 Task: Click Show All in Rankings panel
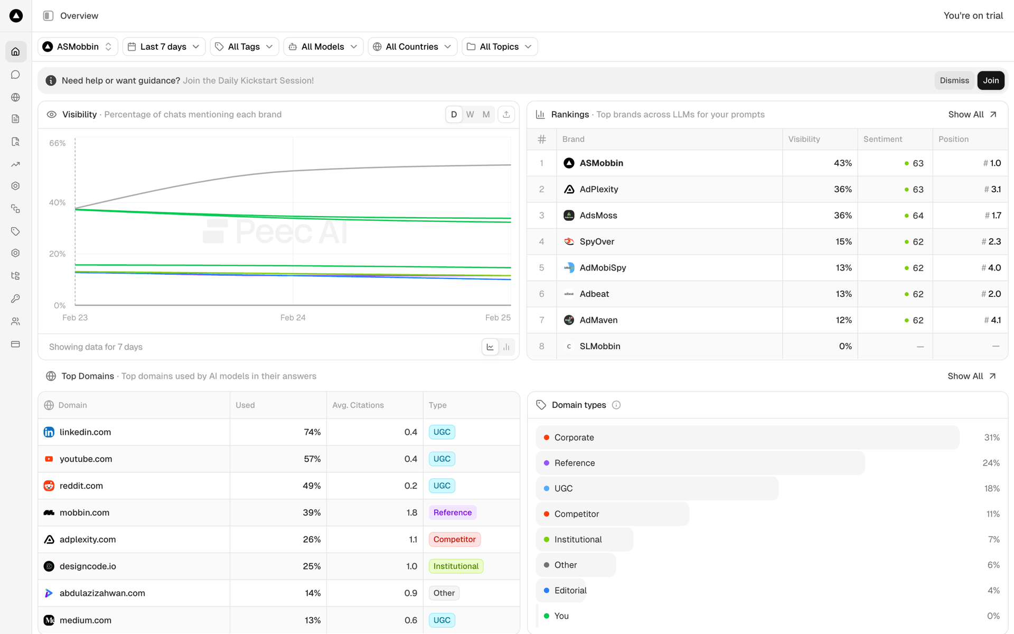(972, 115)
